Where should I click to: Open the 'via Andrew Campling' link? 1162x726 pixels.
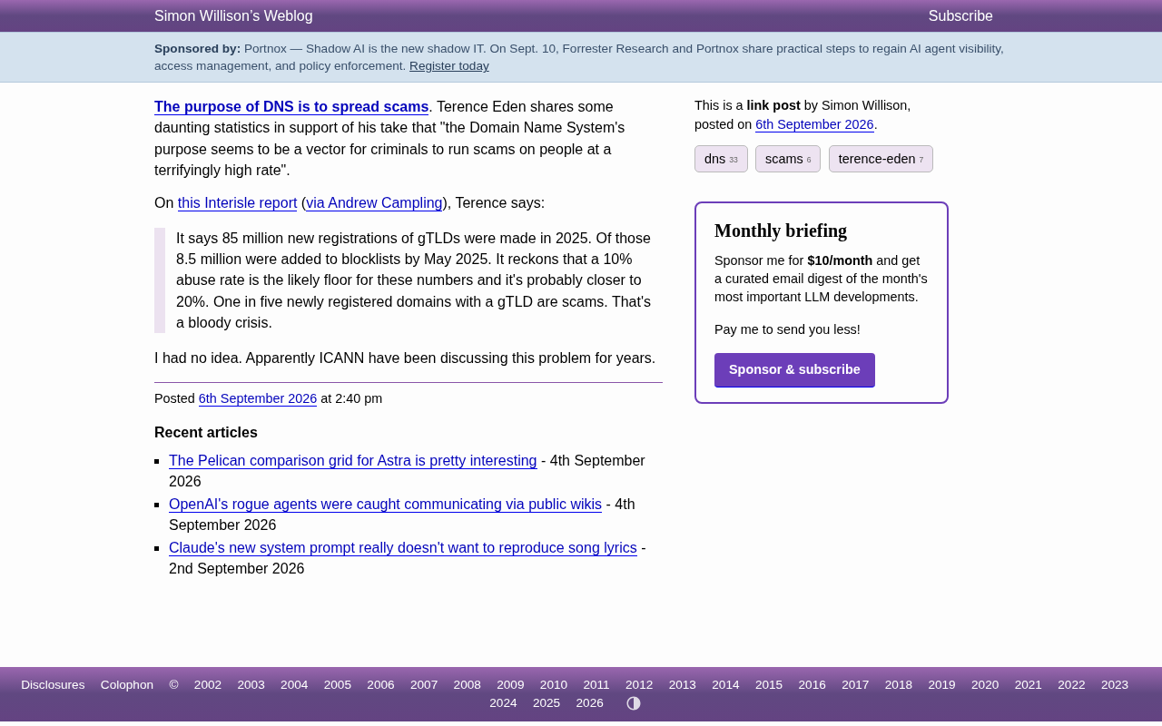tap(374, 203)
